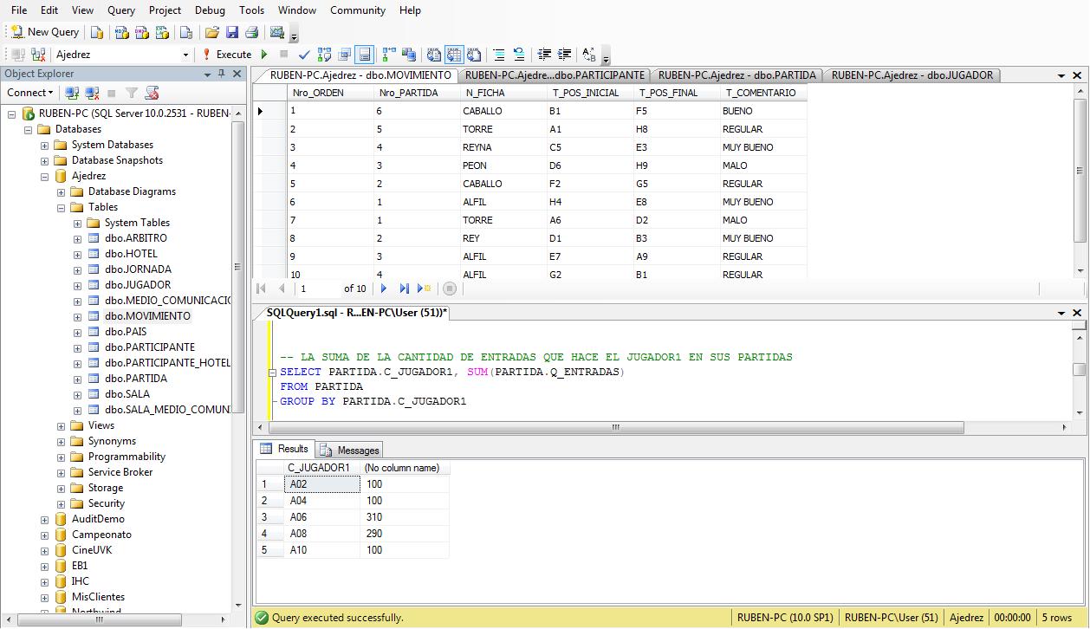1090x629 pixels.
Task: Select the dbo.PARTIDA table in tree
Action: pyautogui.click(x=135, y=379)
